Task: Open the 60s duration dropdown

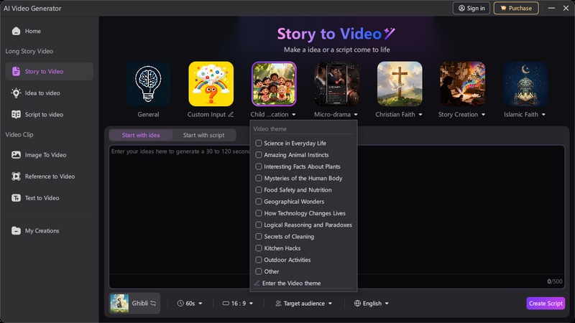Action: pyautogui.click(x=190, y=303)
